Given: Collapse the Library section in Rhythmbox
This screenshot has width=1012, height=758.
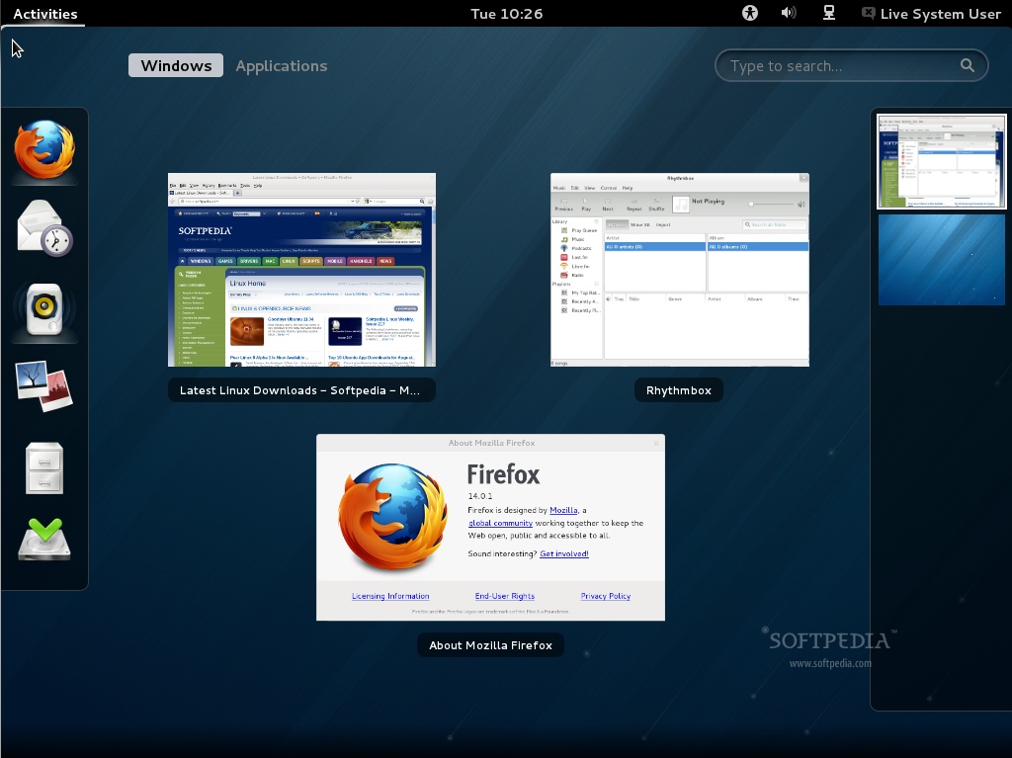Looking at the screenshot, I should tap(597, 221).
